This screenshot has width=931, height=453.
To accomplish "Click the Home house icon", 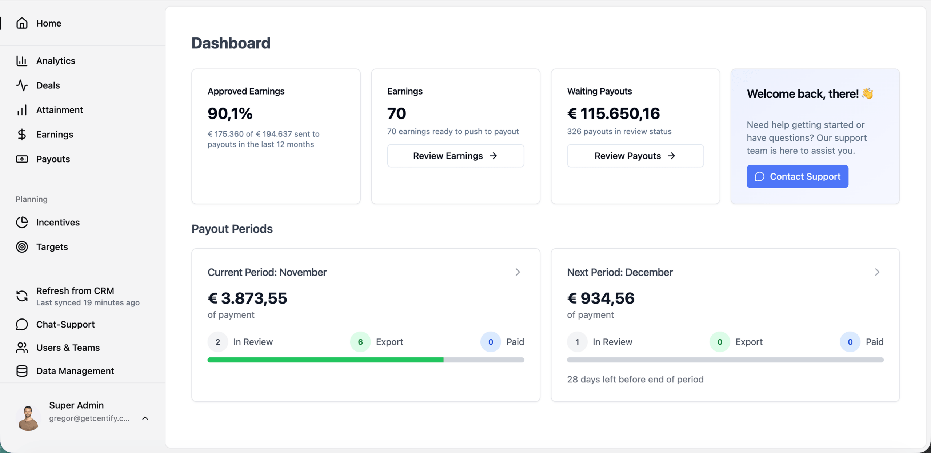I will (22, 23).
